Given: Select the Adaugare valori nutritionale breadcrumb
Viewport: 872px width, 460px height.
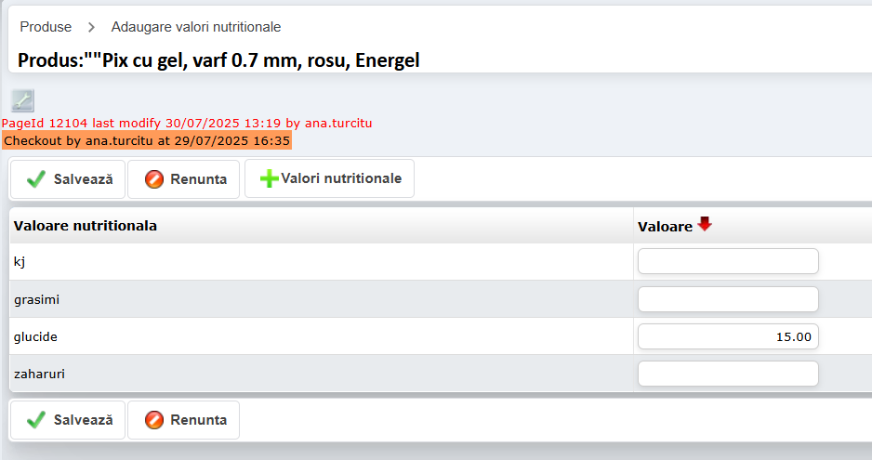Looking at the screenshot, I should click(x=196, y=27).
